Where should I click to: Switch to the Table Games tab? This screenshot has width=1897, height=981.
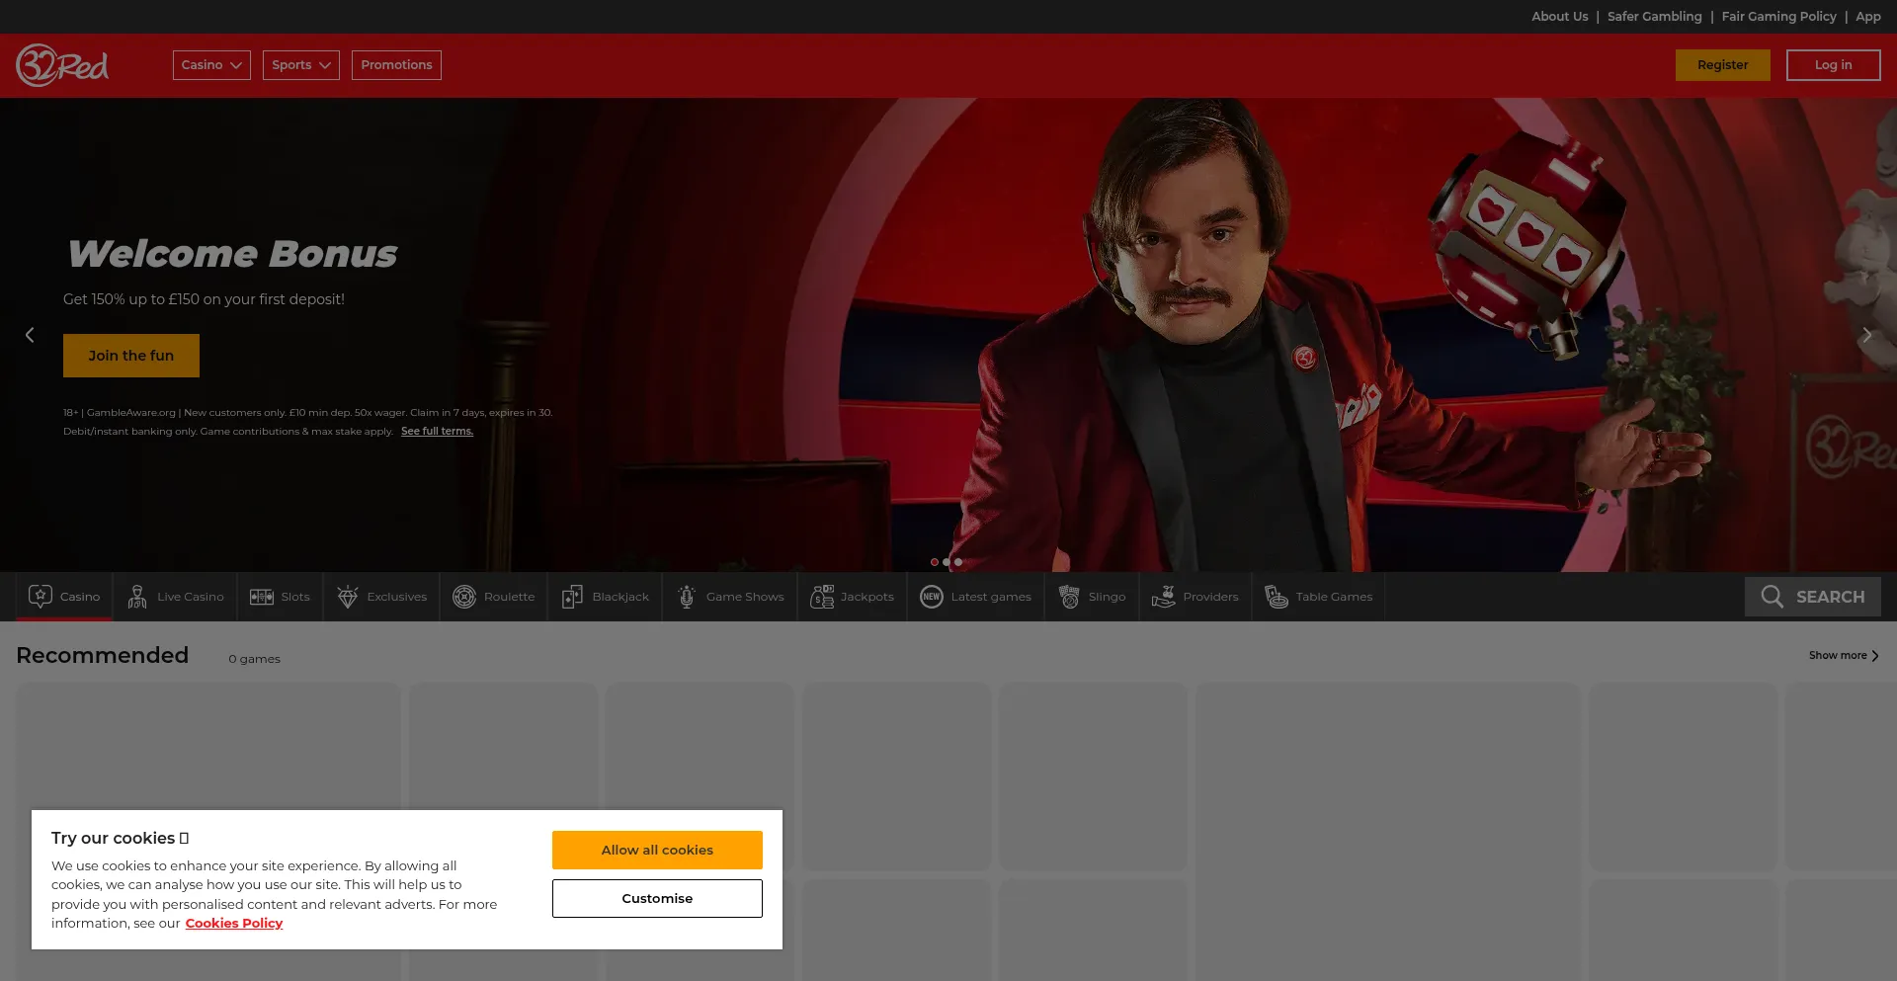pyautogui.click(x=1319, y=597)
